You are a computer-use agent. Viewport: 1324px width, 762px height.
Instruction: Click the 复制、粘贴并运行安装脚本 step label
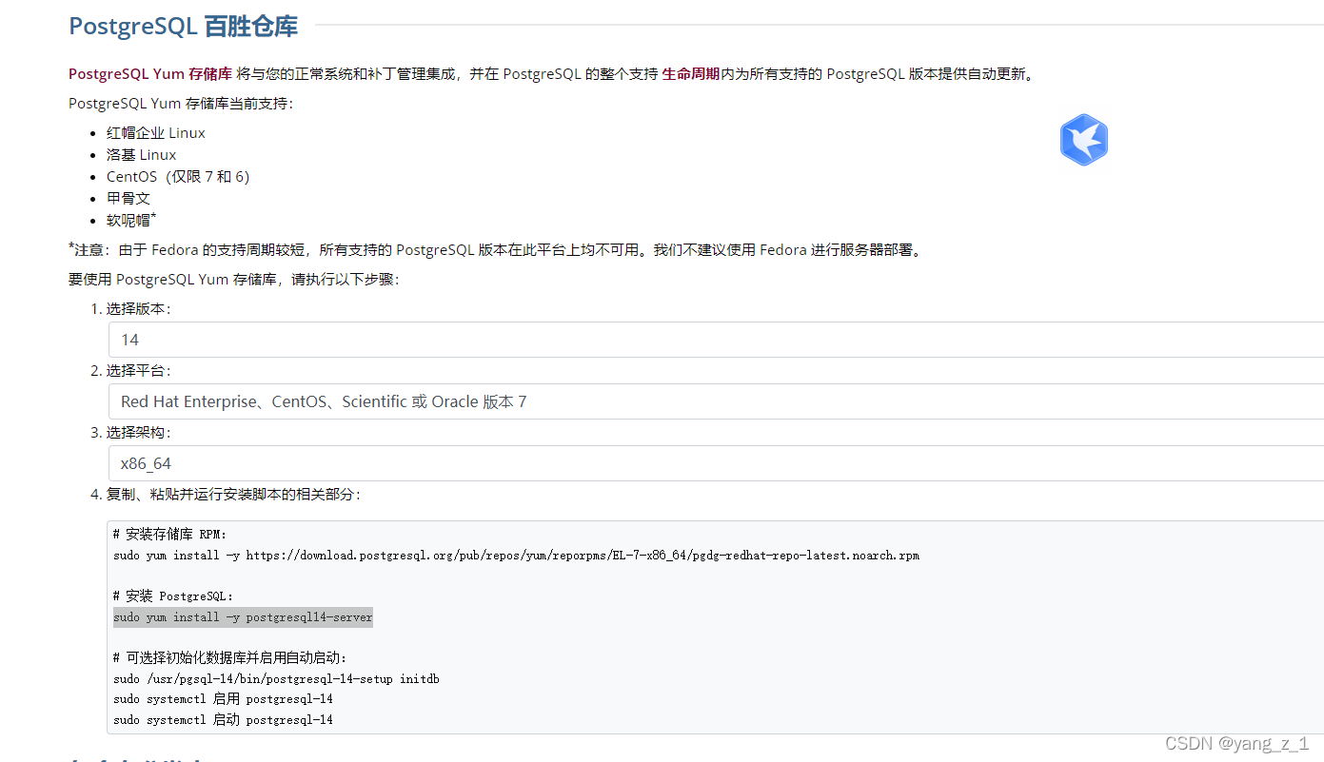pyautogui.click(x=233, y=495)
